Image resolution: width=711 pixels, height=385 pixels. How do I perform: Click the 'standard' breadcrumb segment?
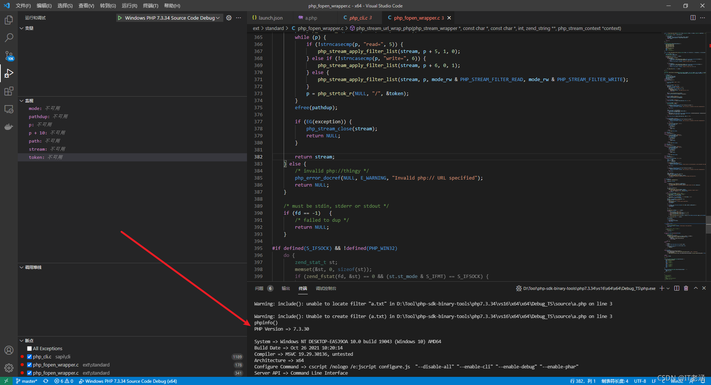(274, 28)
